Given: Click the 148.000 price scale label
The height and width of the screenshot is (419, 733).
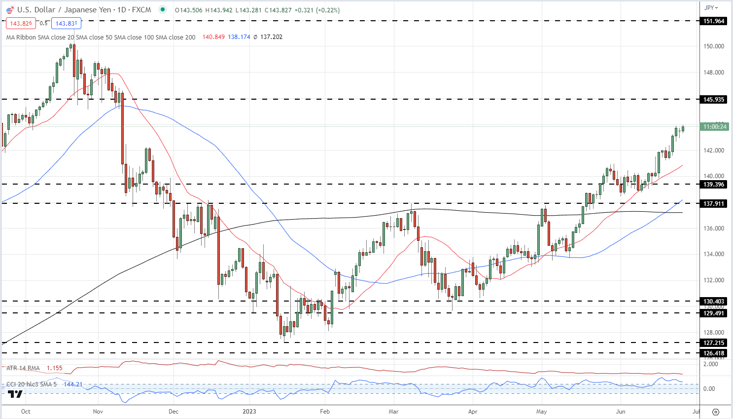Looking at the screenshot, I should pyautogui.click(x=713, y=73).
